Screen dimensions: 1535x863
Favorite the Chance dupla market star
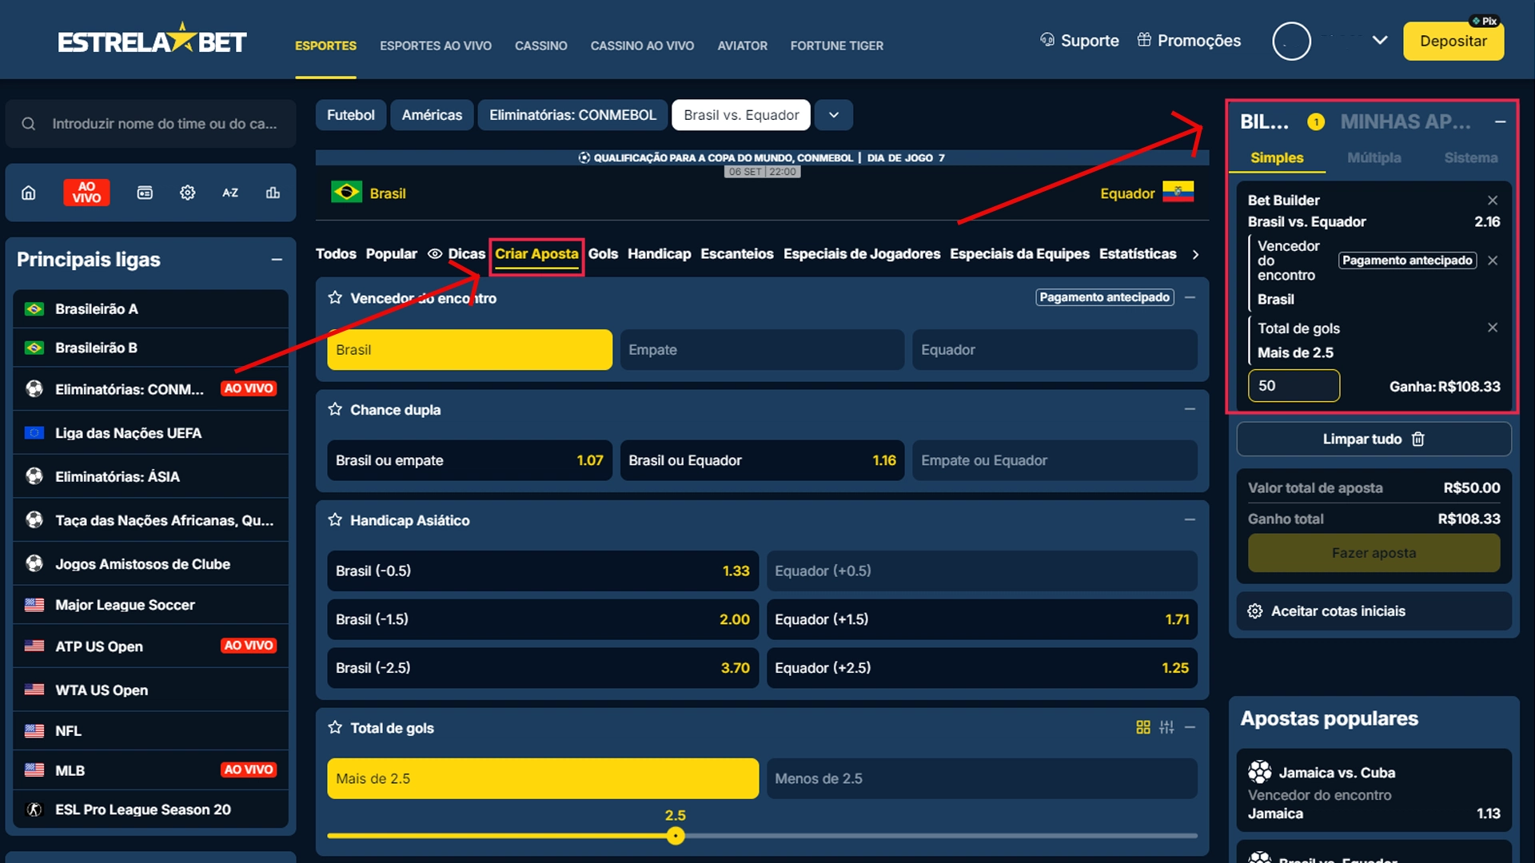tap(335, 409)
